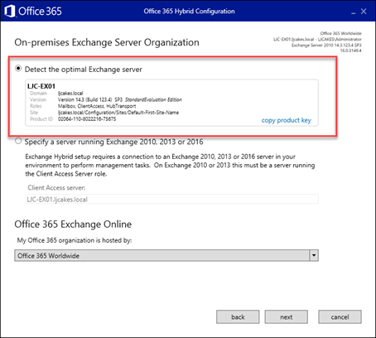Viewport: 376px width, 338px height.
Task: Click the Office 365 Hybrid Configuration title text
Action: coord(189,12)
